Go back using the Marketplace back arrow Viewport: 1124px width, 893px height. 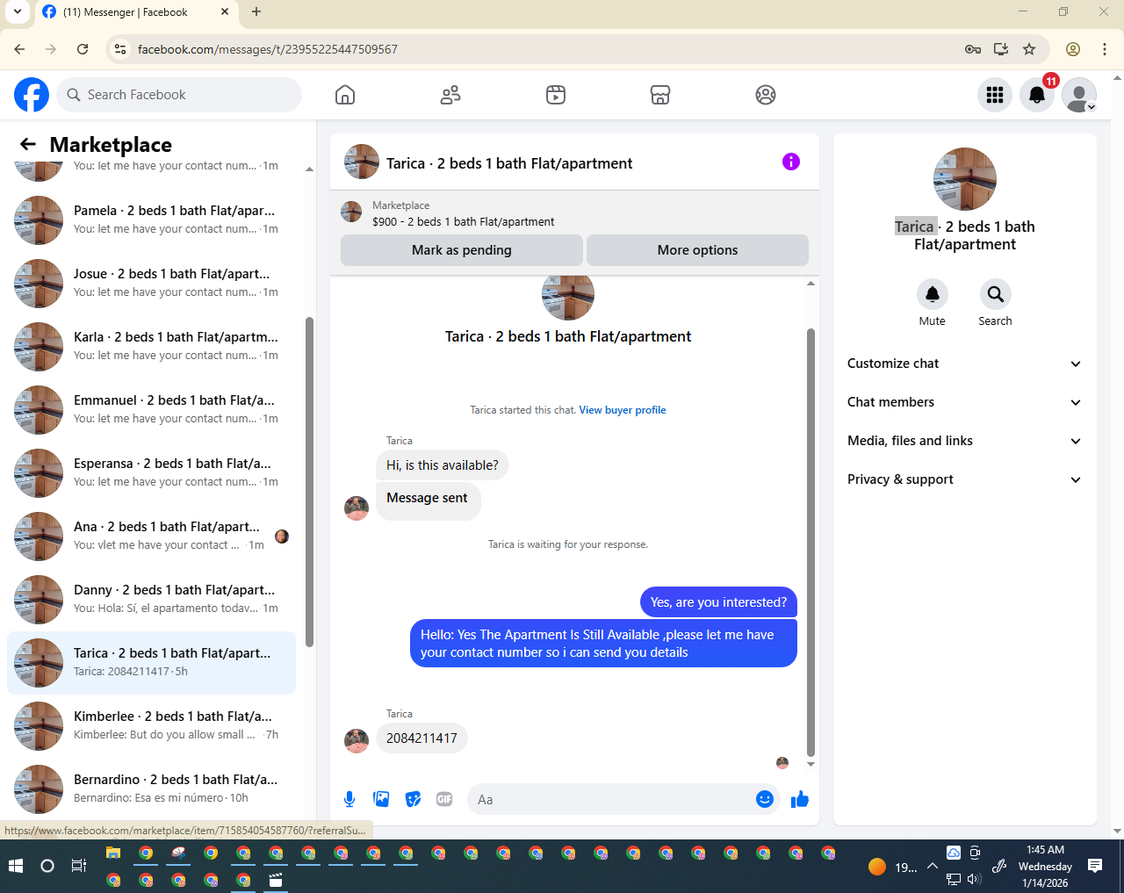pyautogui.click(x=28, y=144)
